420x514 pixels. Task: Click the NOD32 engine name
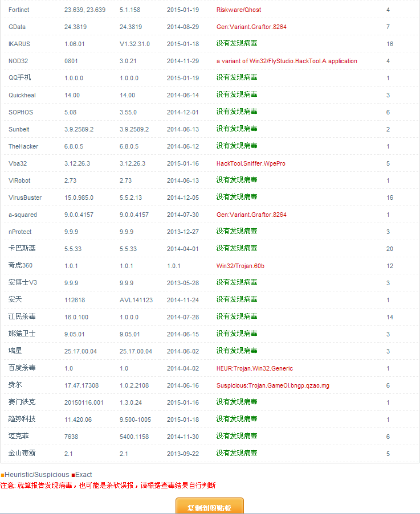coord(18,61)
